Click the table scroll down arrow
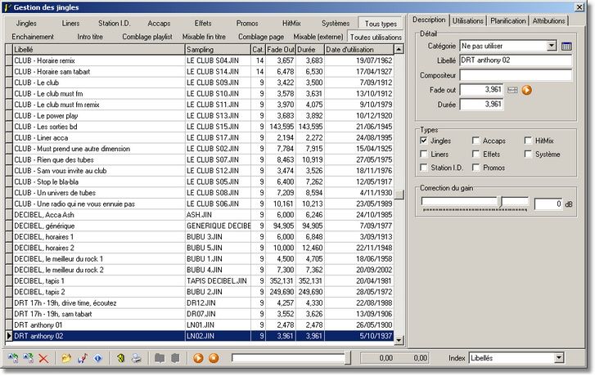 [399, 340]
